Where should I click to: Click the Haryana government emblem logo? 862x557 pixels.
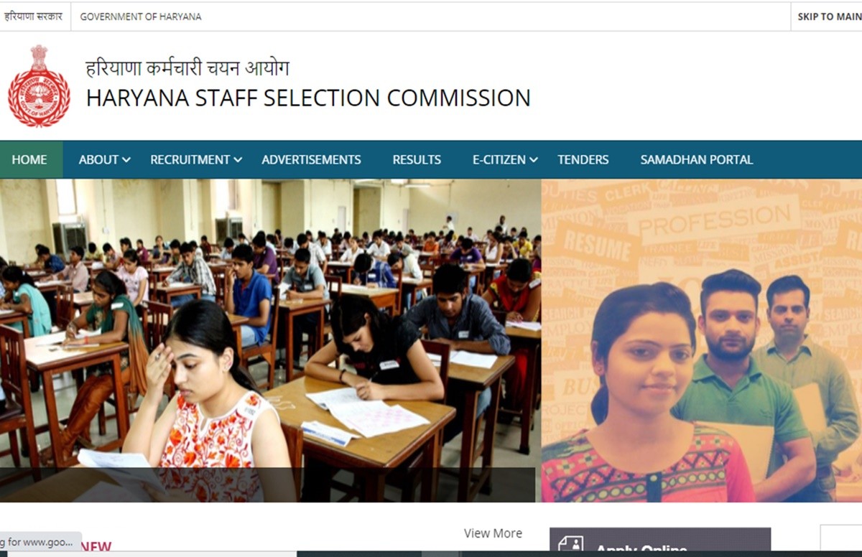[39, 85]
